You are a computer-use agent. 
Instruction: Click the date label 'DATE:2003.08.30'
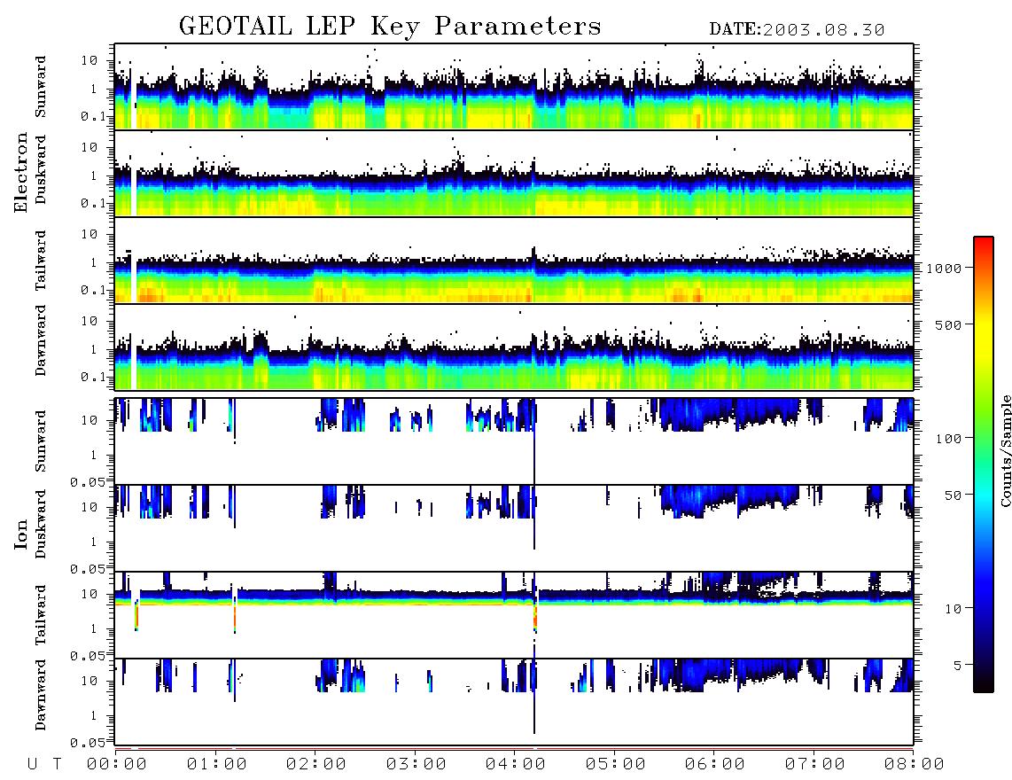(797, 30)
